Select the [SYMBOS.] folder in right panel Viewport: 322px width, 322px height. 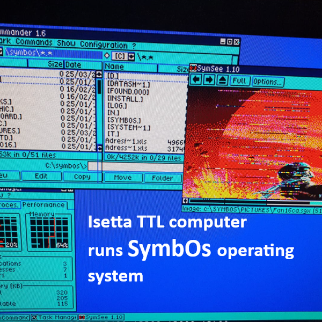tap(124, 120)
